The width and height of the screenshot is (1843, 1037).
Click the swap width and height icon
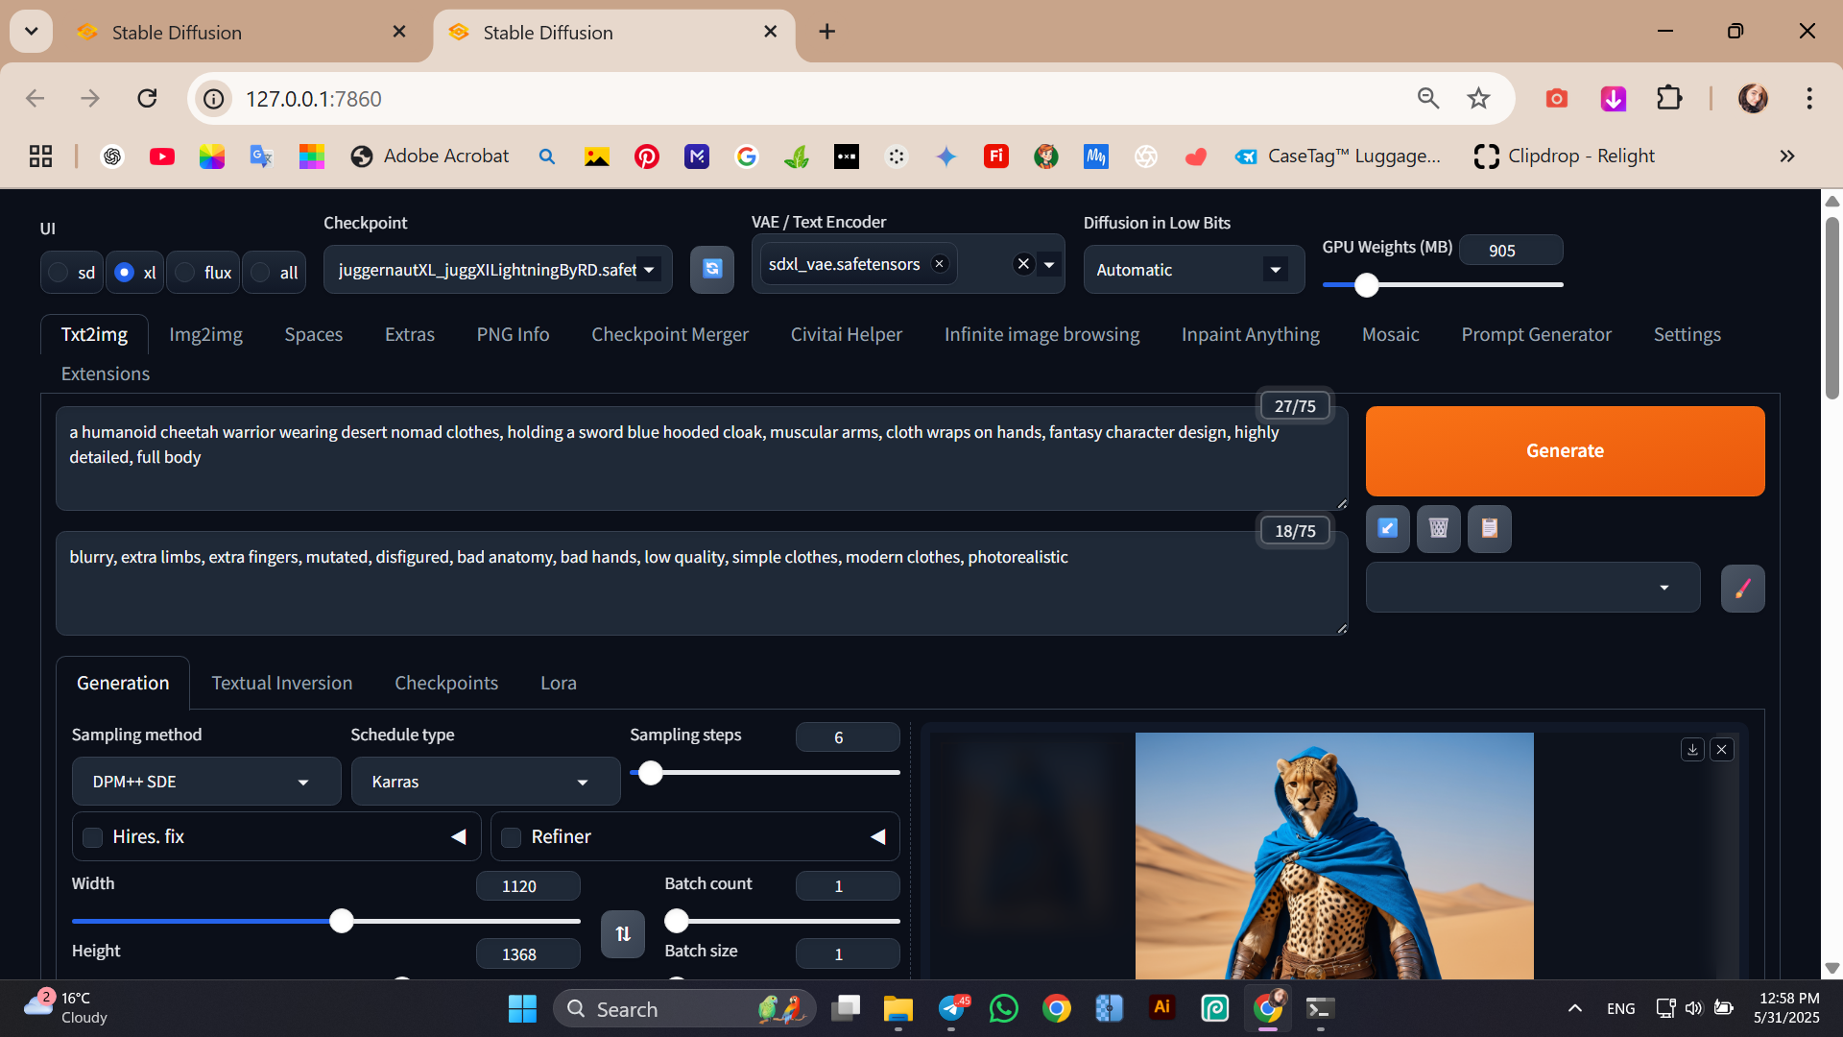pos(623,933)
